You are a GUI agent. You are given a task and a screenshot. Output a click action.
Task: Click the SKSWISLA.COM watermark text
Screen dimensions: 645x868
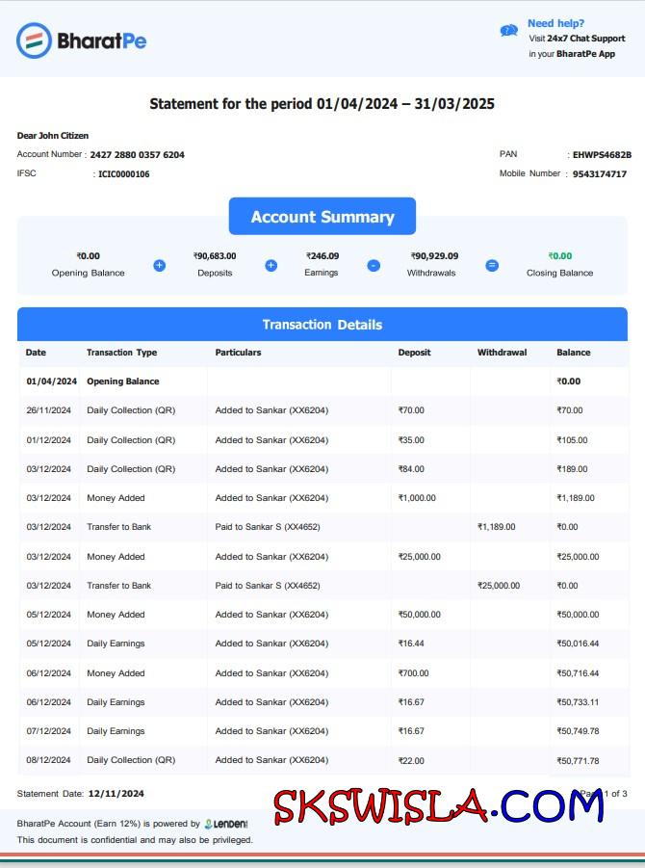pos(438,806)
